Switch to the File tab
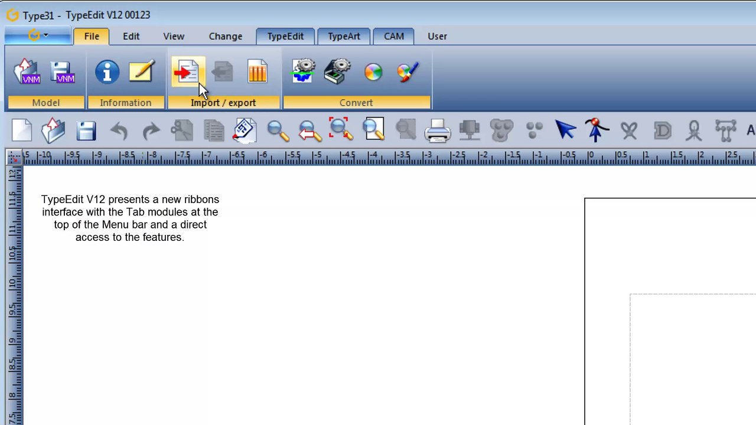756x425 pixels. point(92,36)
